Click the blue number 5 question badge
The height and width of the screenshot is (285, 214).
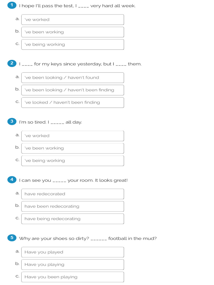click(12, 238)
